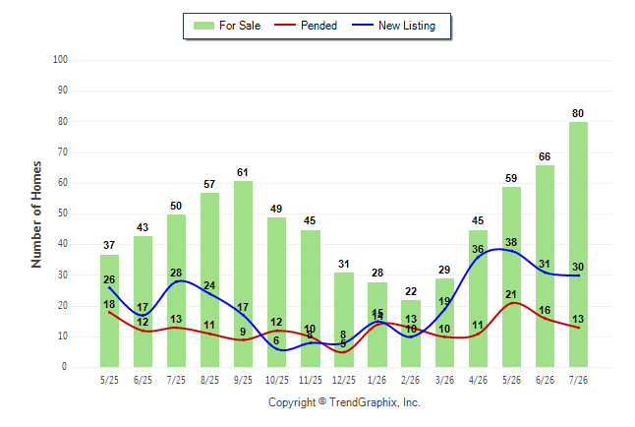Screen dimensions: 635x427
Task: Click the blue New Listing legend line
Action: tap(363, 25)
